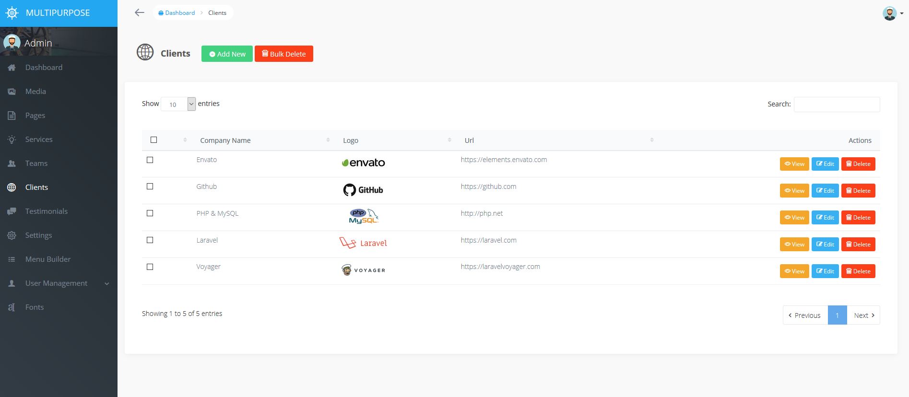Delete the PHP & MySQL client

click(858, 218)
